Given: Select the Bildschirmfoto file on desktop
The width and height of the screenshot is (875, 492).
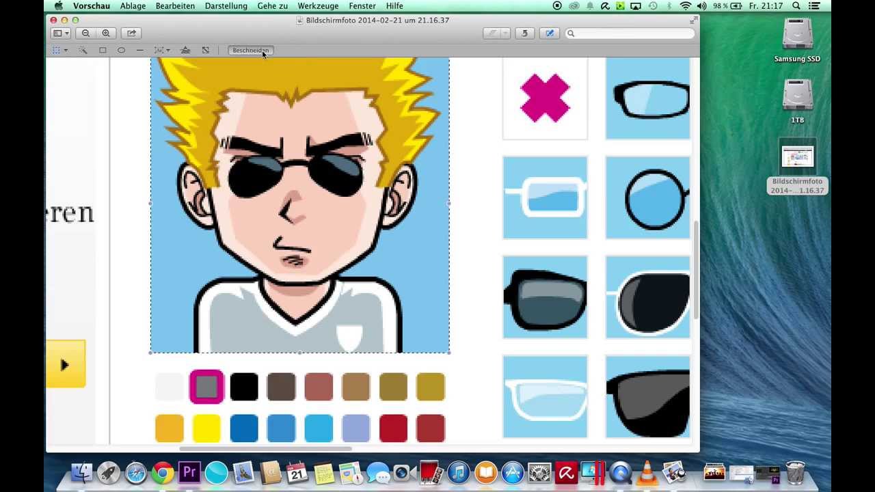Looking at the screenshot, I should (797, 168).
